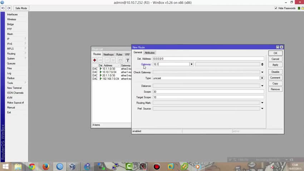Click the Copy button in New Route

pos(275,83)
